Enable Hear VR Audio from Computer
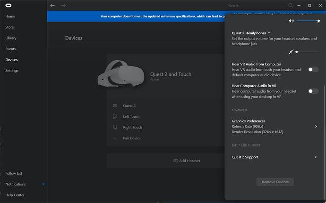 pyautogui.click(x=313, y=70)
